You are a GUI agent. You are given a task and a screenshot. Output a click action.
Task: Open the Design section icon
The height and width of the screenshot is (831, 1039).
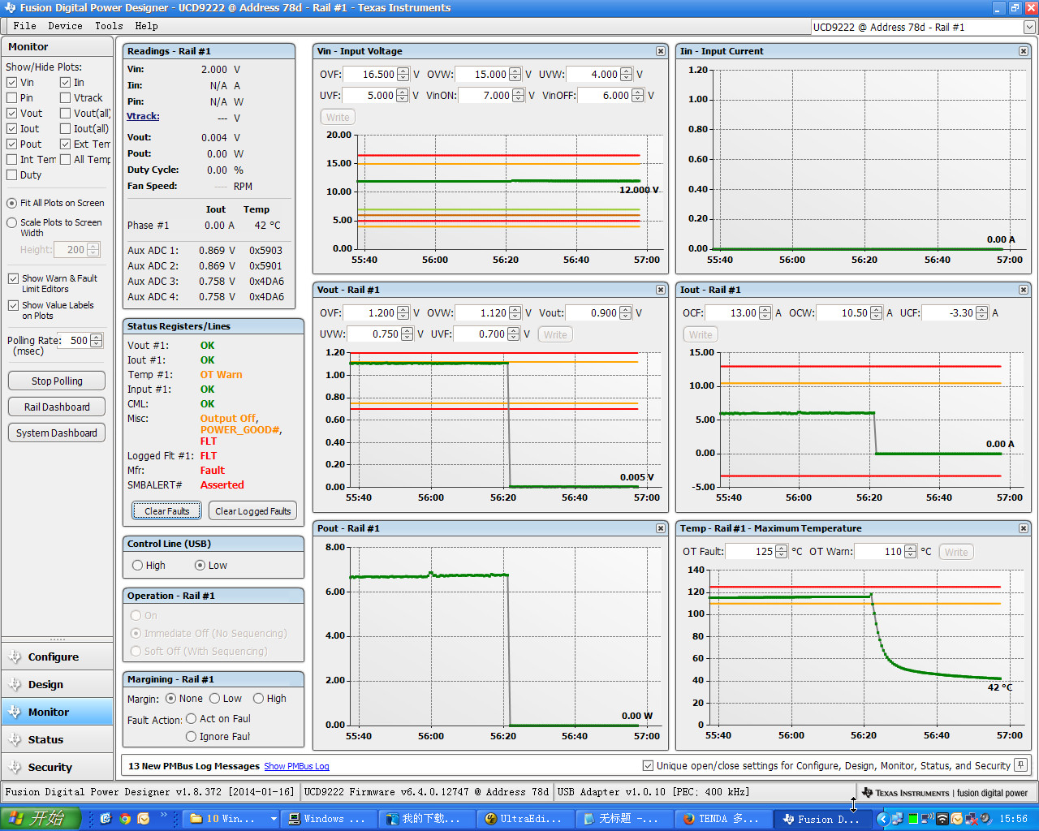tap(15, 685)
